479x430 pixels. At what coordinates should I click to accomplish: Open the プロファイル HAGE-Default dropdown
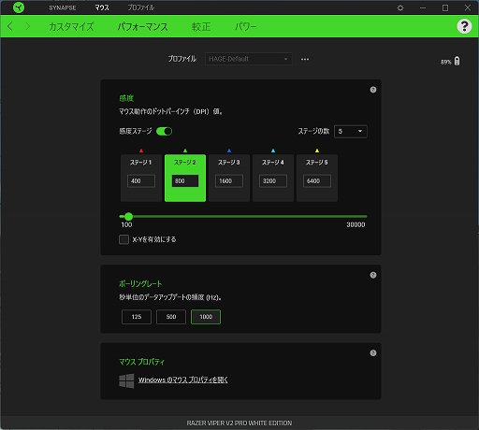[x=249, y=59]
